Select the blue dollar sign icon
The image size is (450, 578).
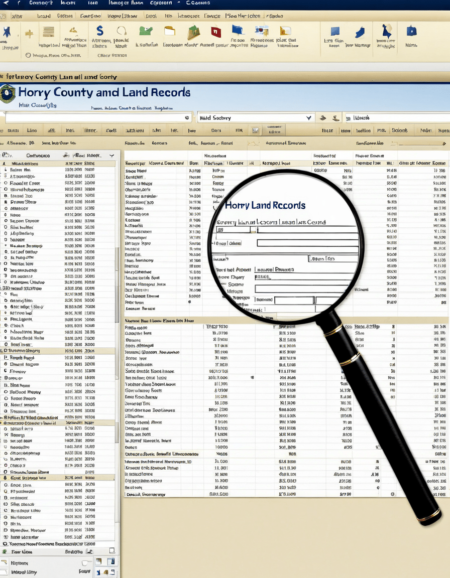pos(99,31)
